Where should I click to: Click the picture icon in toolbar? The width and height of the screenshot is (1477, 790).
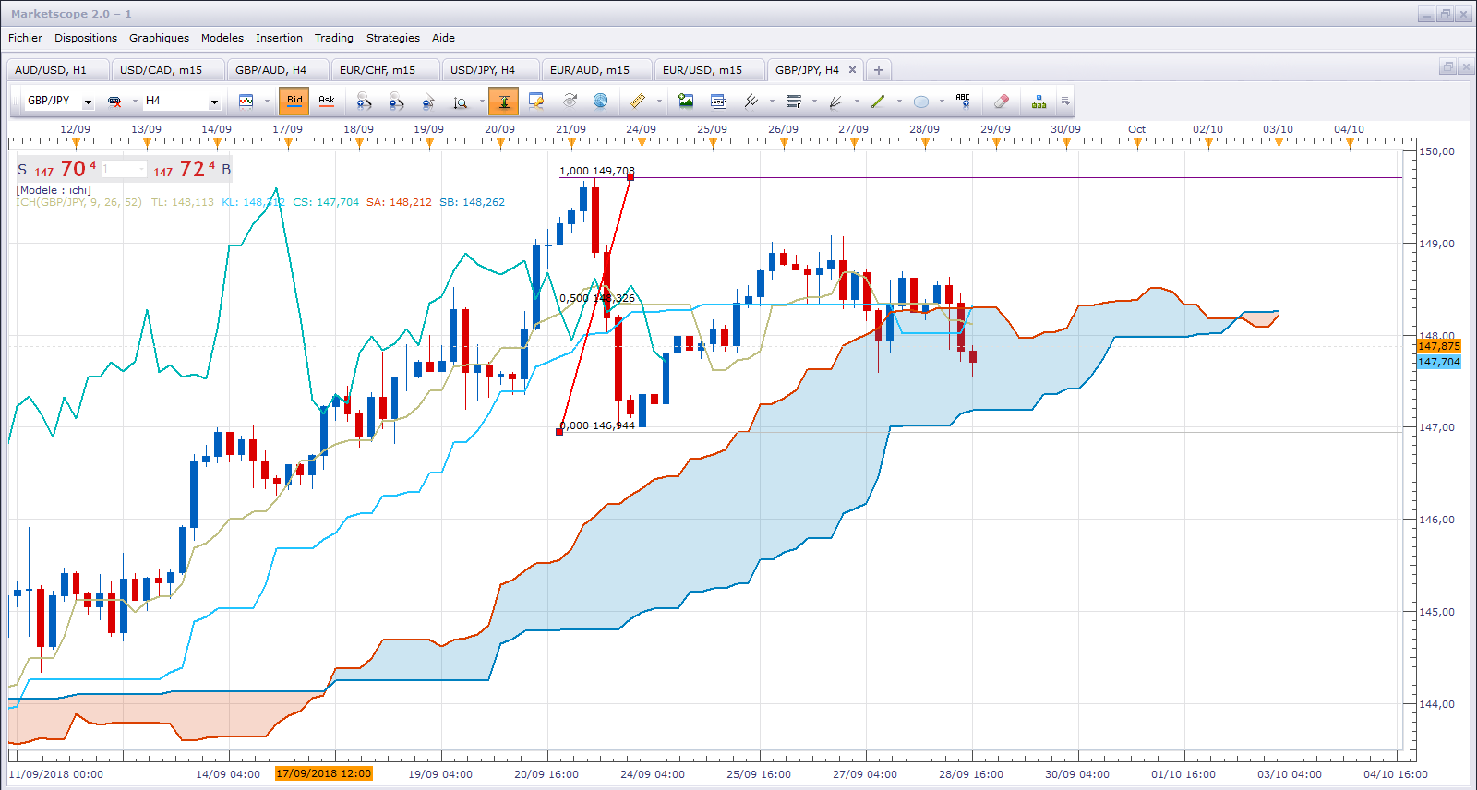coord(686,102)
